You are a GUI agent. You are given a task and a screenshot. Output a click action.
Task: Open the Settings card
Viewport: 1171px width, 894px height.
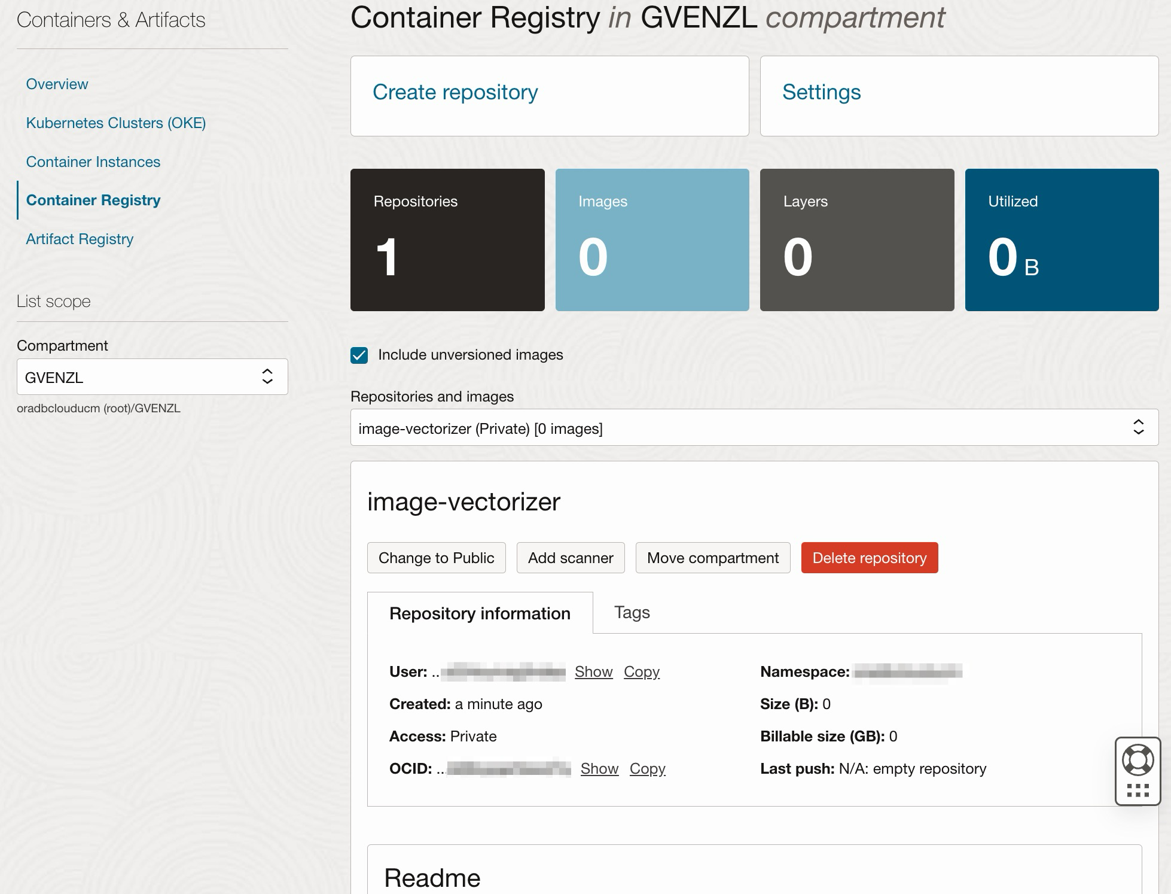tap(959, 96)
